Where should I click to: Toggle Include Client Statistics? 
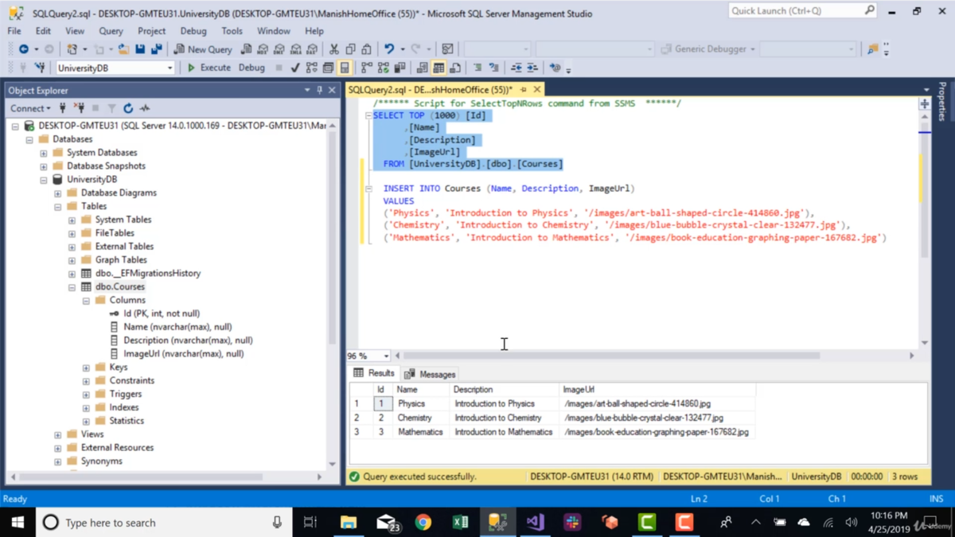[400, 68]
